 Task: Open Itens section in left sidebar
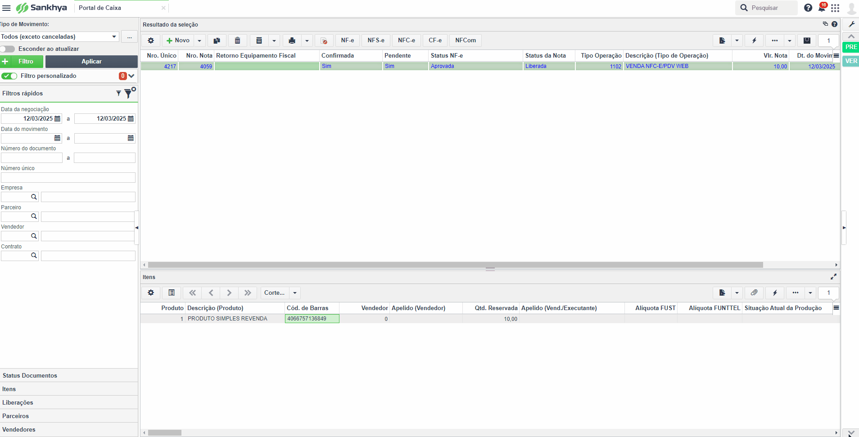coord(69,389)
